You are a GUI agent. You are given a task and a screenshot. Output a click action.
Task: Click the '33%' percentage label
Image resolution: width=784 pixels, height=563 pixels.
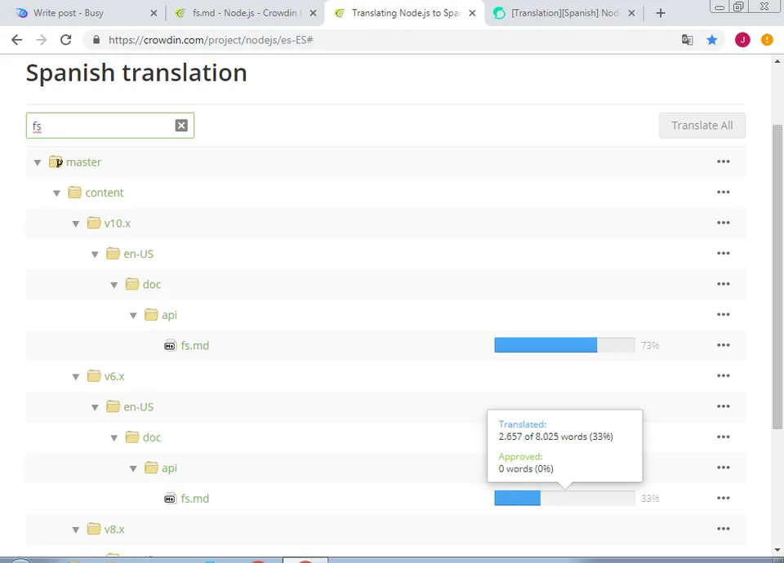(650, 498)
